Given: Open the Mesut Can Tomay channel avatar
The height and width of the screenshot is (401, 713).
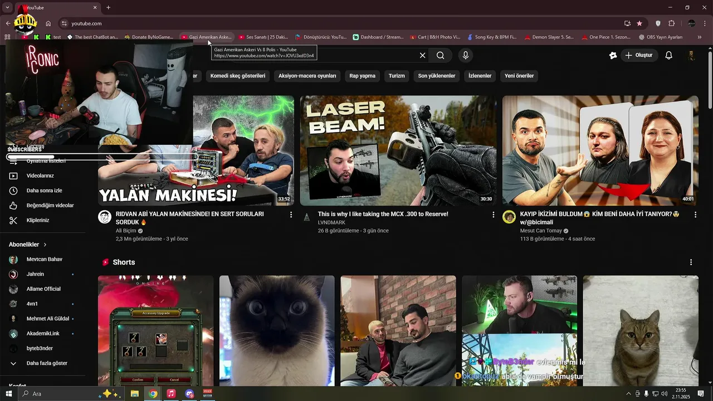Looking at the screenshot, I should 509,217.
